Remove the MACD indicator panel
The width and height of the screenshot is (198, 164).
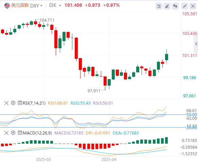tap(6, 133)
